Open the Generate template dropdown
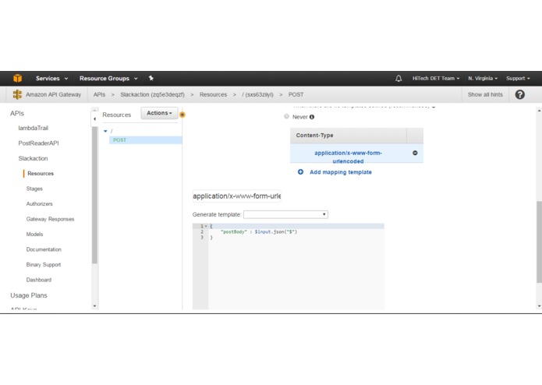Screen dimensions: 542x385 click(x=285, y=214)
